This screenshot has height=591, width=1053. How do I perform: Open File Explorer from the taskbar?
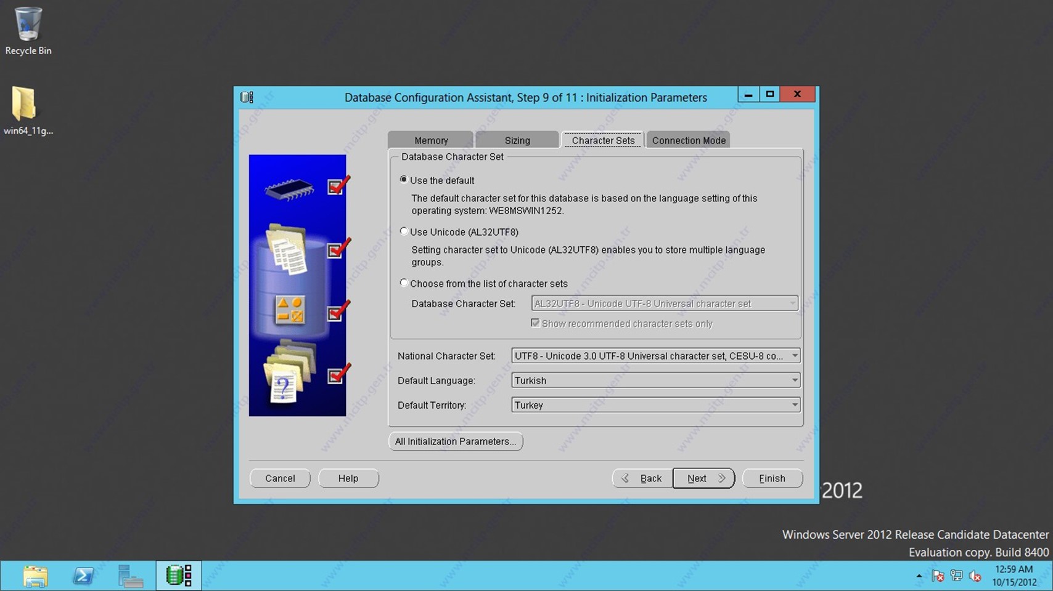point(35,576)
